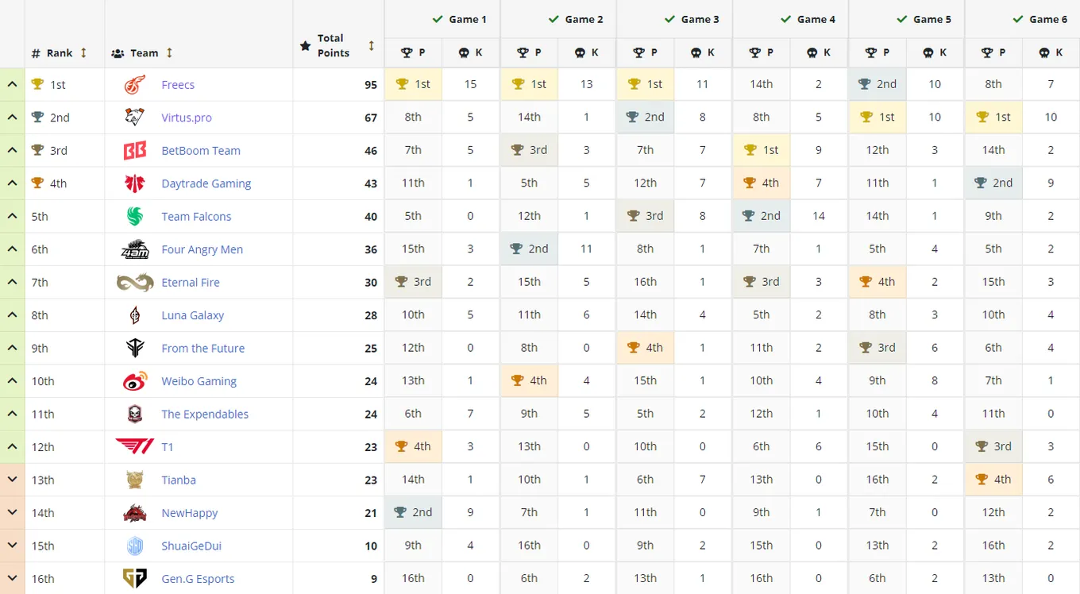Image resolution: width=1080 pixels, height=594 pixels.
Task: Click Team Falcons Game 4 kills 14
Action: point(819,216)
